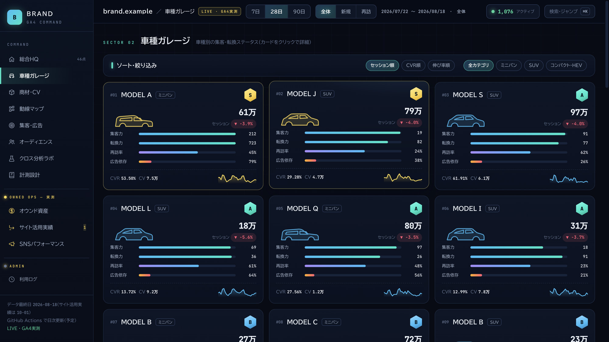Open the 検索・ジャンプ search box
Image resolution: width=609 pixels, height=342 pixels.
point(569,12)
